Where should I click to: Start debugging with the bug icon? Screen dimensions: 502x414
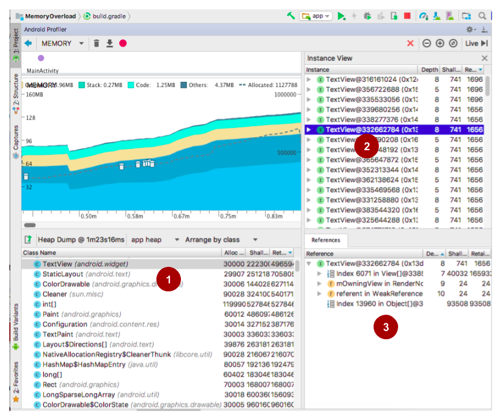367,16
